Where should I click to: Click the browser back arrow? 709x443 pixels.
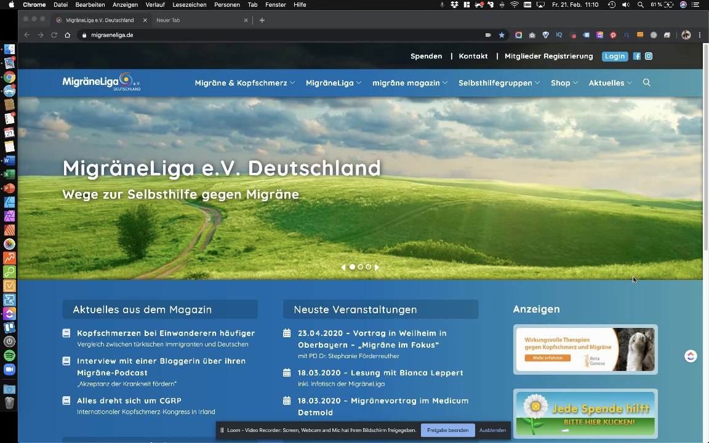pyautogui.click(x=26, y=35)
